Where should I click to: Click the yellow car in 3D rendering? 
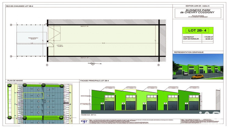pos(199,76)
